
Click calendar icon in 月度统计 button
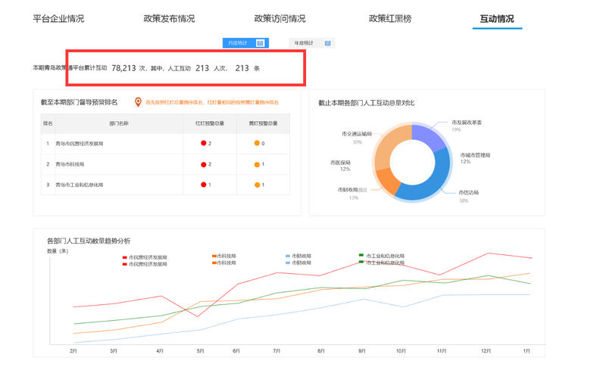click(x=260, y=43)
